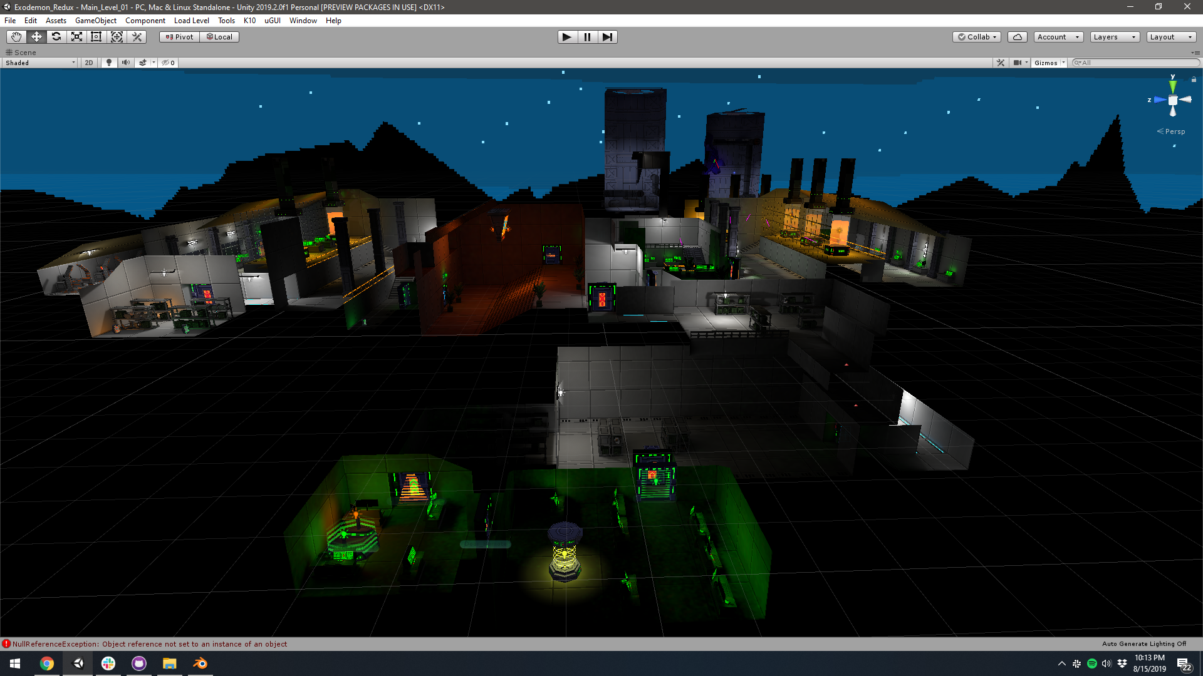Open the GameObject menu
Image resolution: width=1203 pixels, height=676 pixels.
(x=95, y=21)
